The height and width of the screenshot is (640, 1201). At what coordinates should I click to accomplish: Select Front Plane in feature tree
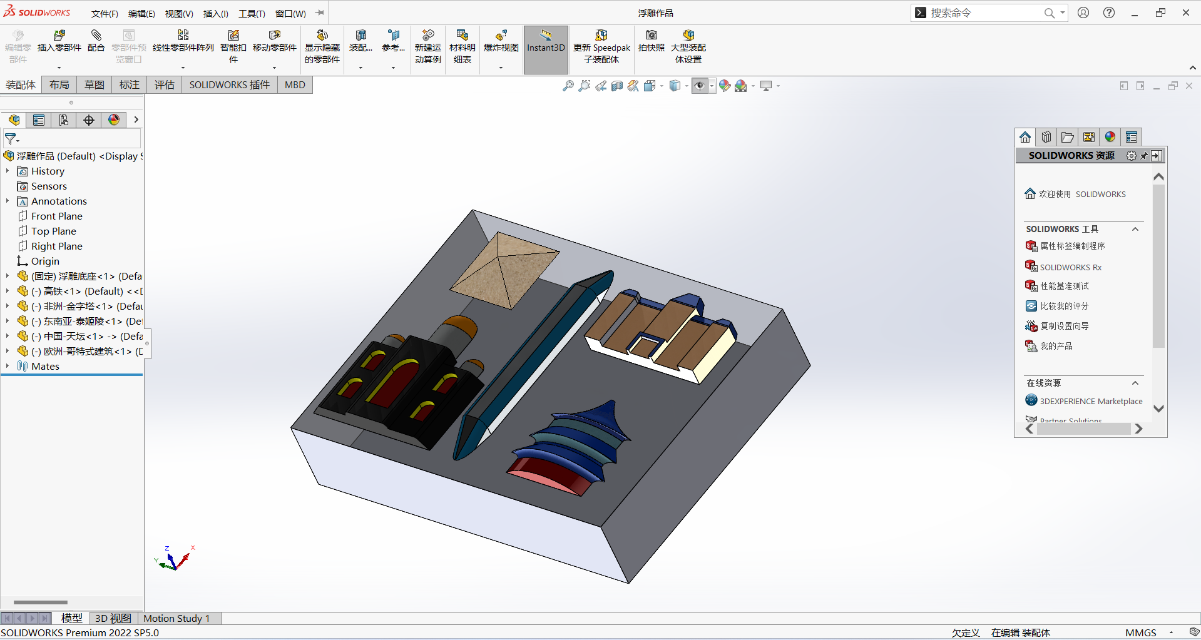50,216
